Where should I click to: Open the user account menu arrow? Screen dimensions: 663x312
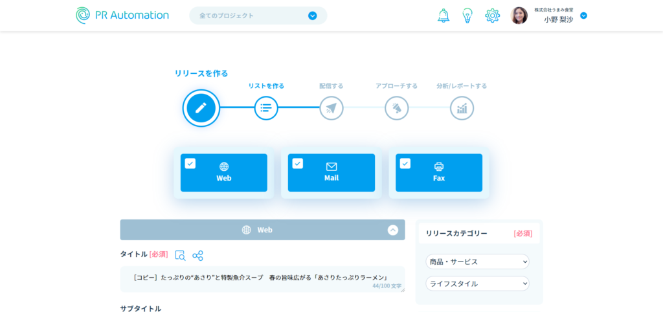point(583,16)
